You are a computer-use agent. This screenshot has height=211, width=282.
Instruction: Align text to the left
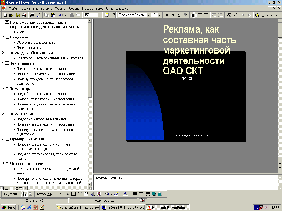click(193, 15)
